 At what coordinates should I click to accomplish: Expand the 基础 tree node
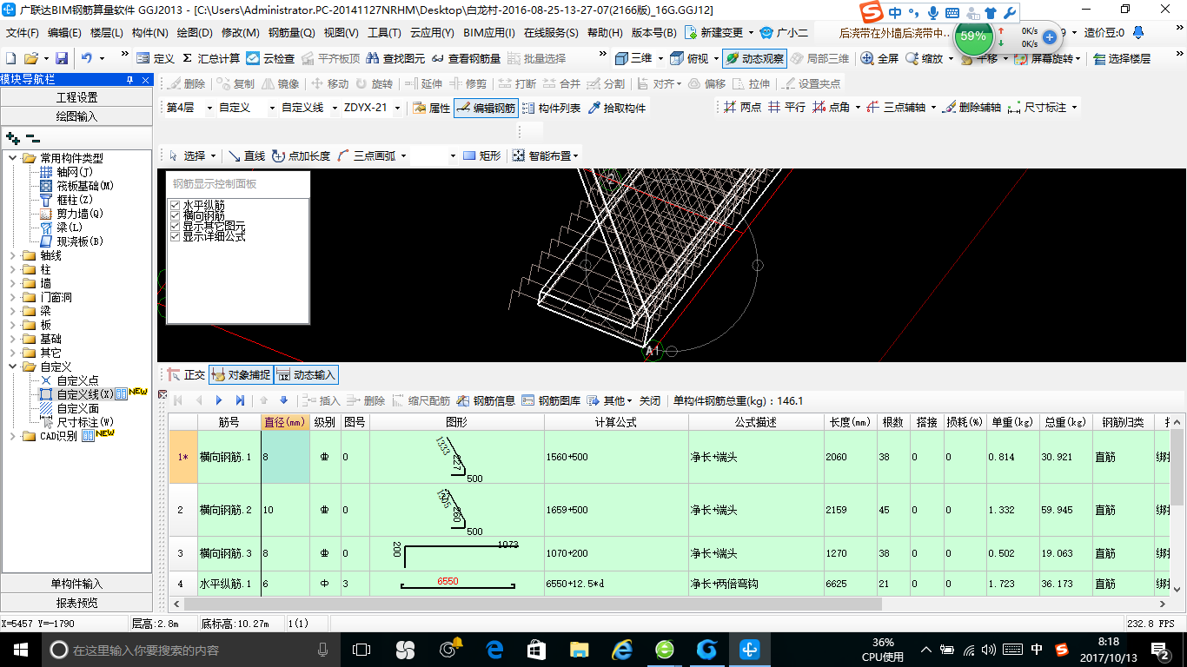tap(12, 339)
